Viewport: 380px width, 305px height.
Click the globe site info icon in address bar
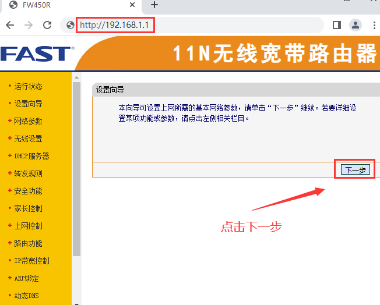click(71, 25)
